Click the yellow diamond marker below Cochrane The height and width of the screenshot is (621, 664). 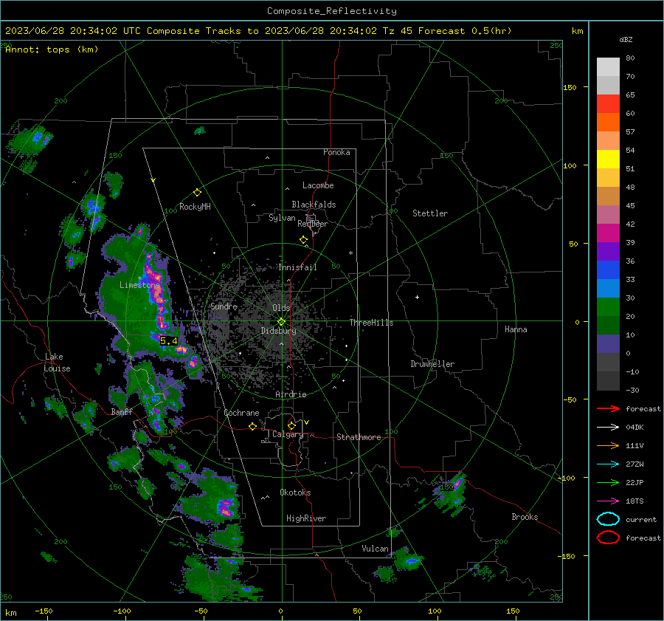[252, 426]
